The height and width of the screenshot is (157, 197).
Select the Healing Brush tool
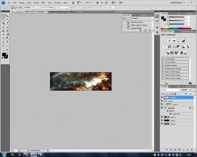3,27
